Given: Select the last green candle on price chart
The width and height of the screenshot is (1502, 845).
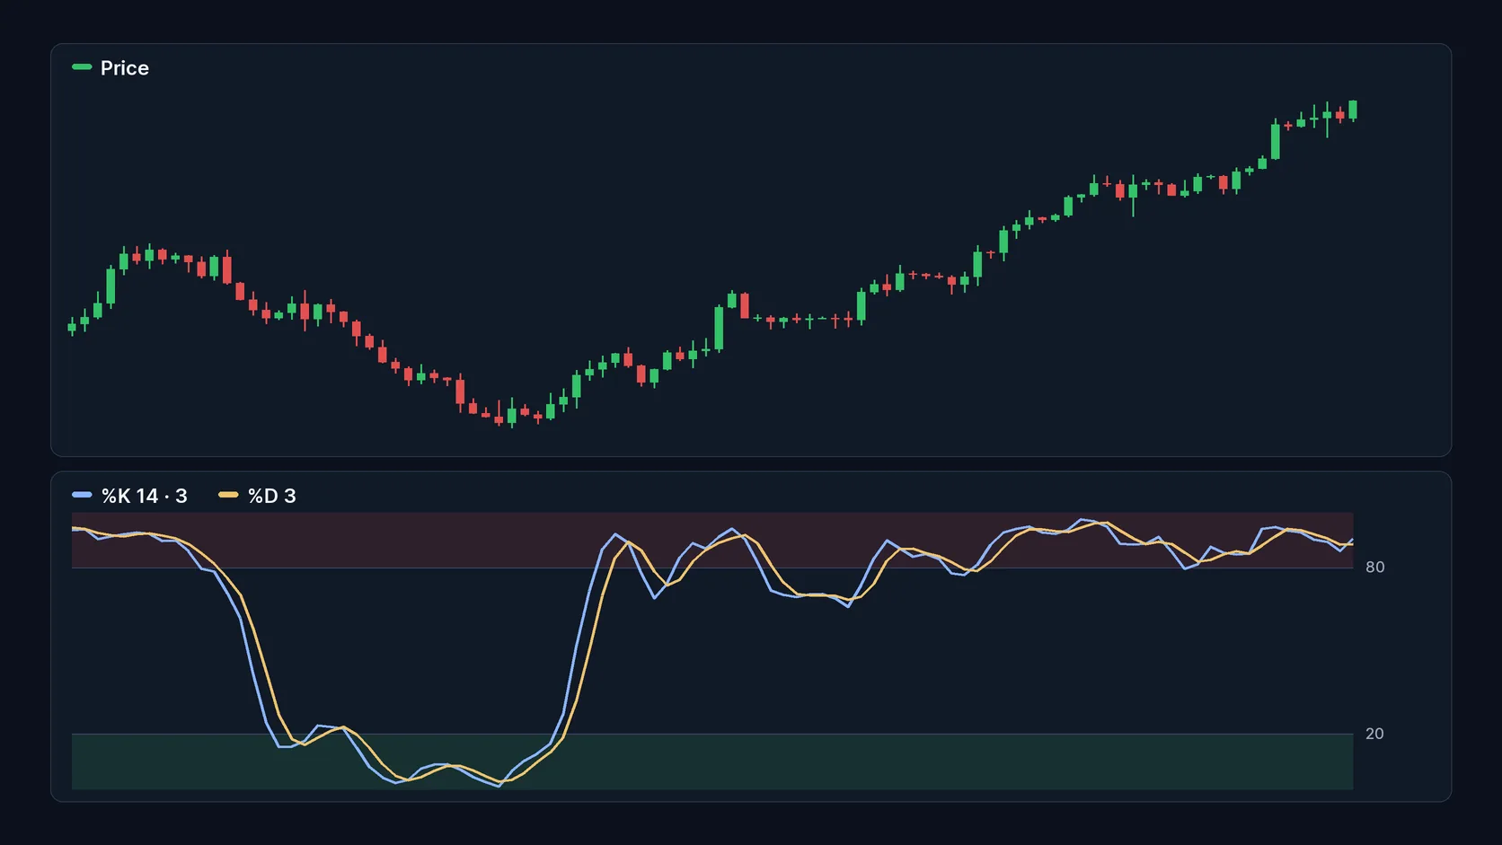Looking at the screenshot, I should coord(1353,110).
